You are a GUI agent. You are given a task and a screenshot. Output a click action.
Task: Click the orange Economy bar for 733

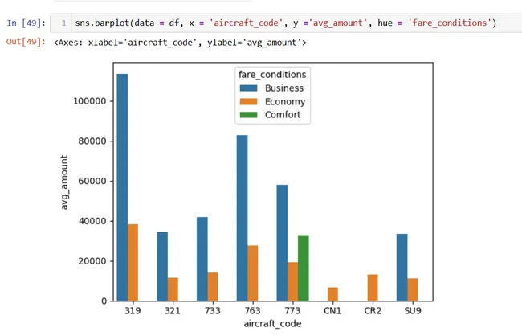[213, 287]
